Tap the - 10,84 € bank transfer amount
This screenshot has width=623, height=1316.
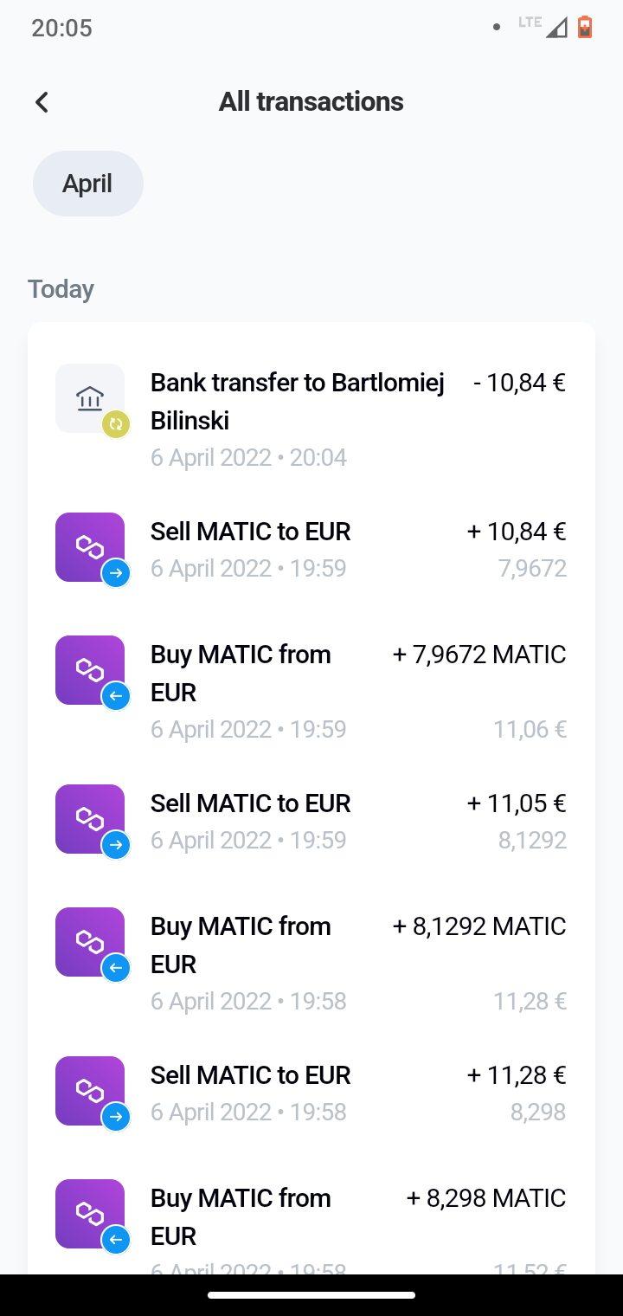(x=519, y=383)
